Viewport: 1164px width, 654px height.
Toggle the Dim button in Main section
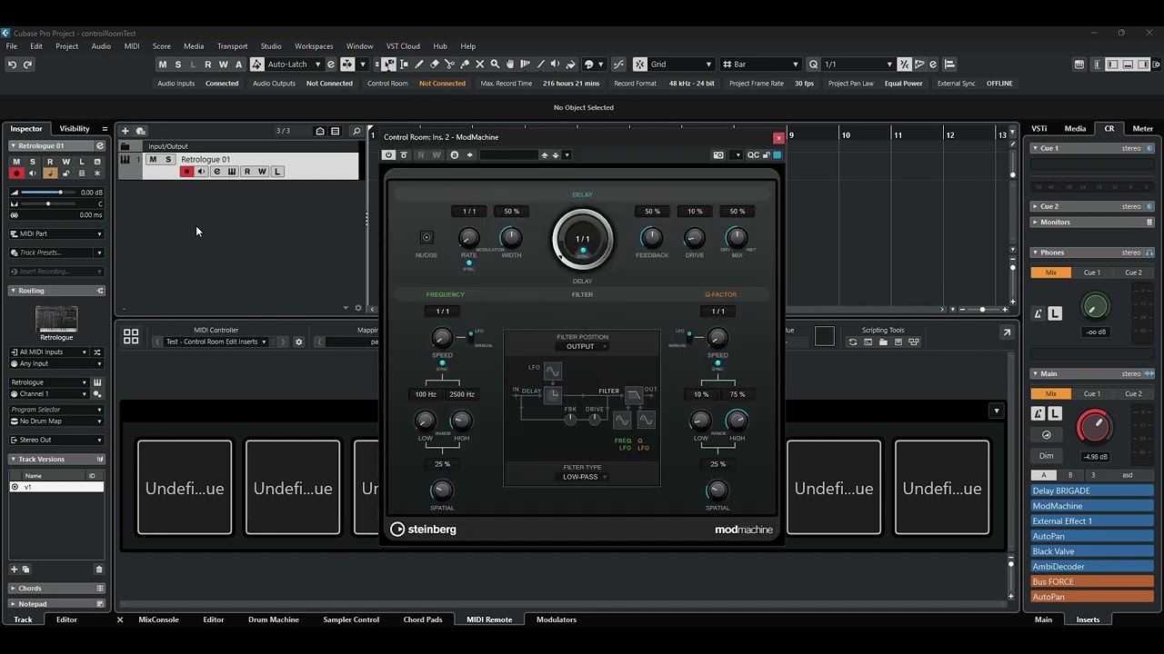[1047, 456]
